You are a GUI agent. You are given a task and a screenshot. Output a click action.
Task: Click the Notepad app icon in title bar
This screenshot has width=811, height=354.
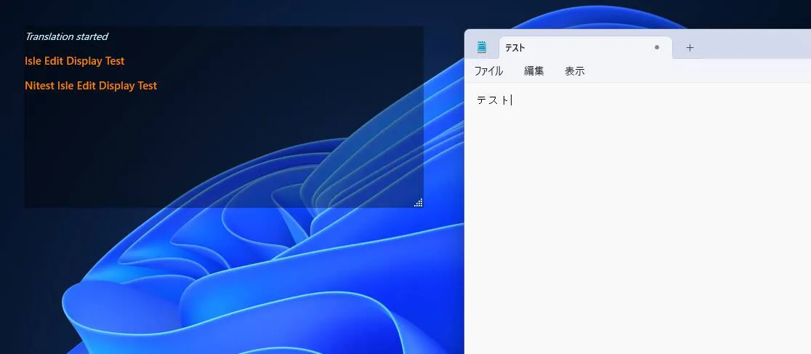tap(482, 48)
